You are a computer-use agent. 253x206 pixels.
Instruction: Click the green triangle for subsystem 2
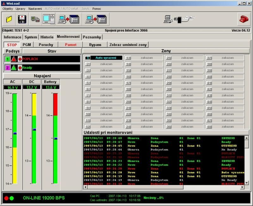(x=14, y=68)
